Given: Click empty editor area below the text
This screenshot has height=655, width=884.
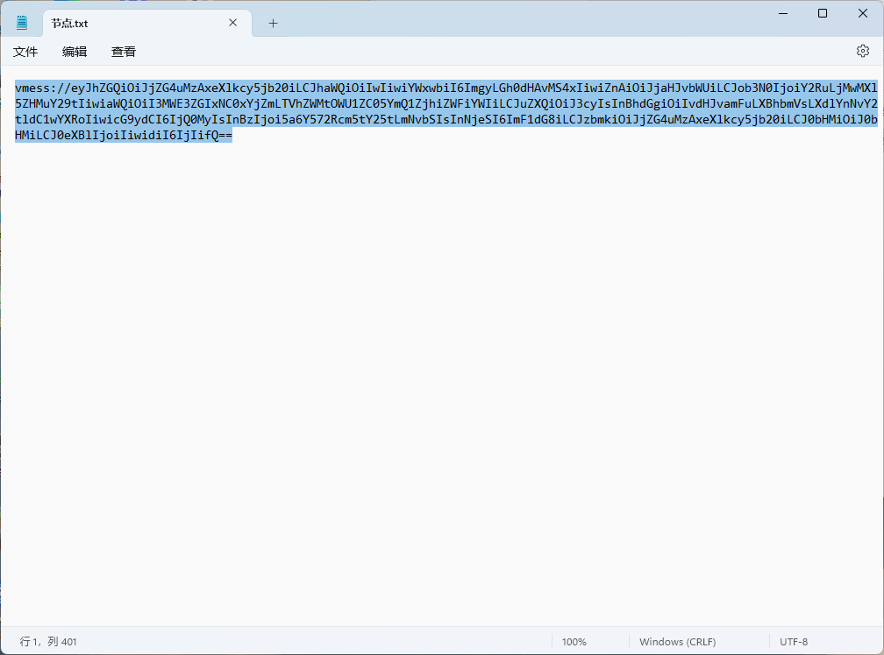Looking at the screenshot, I should 438,394.
